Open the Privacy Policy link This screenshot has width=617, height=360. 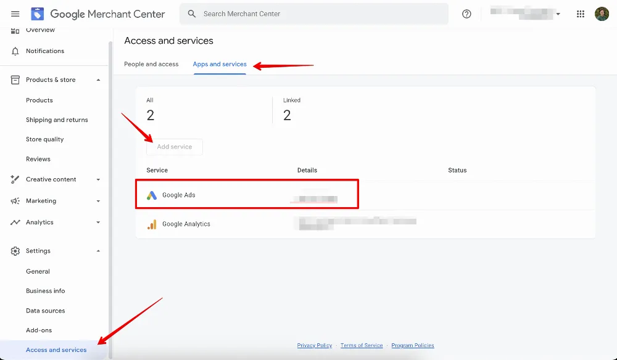(315, 345)
